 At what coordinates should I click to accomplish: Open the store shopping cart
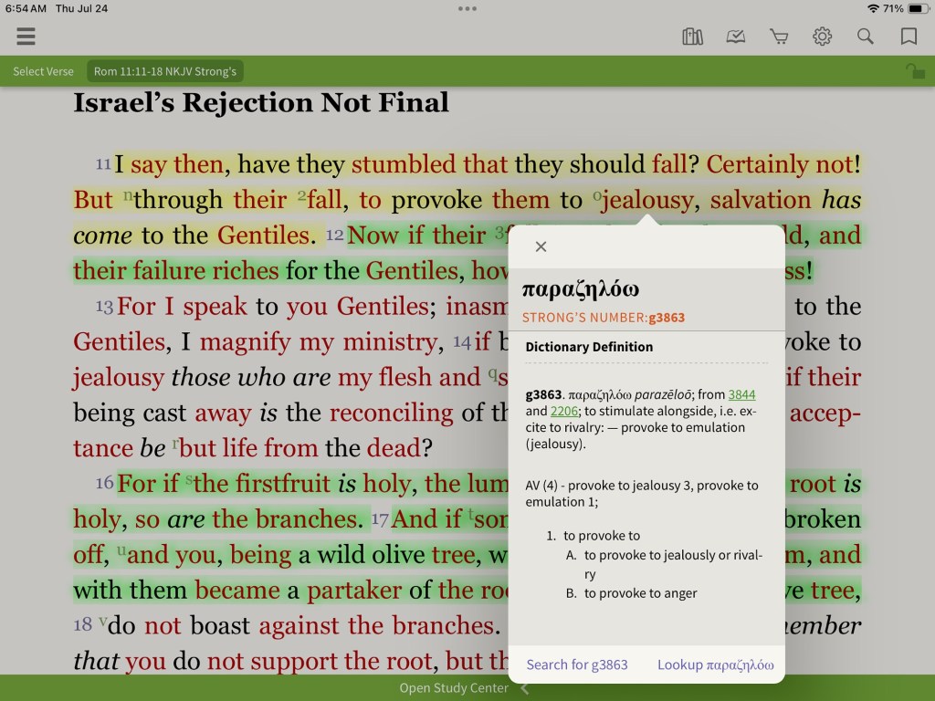(779, 37)
